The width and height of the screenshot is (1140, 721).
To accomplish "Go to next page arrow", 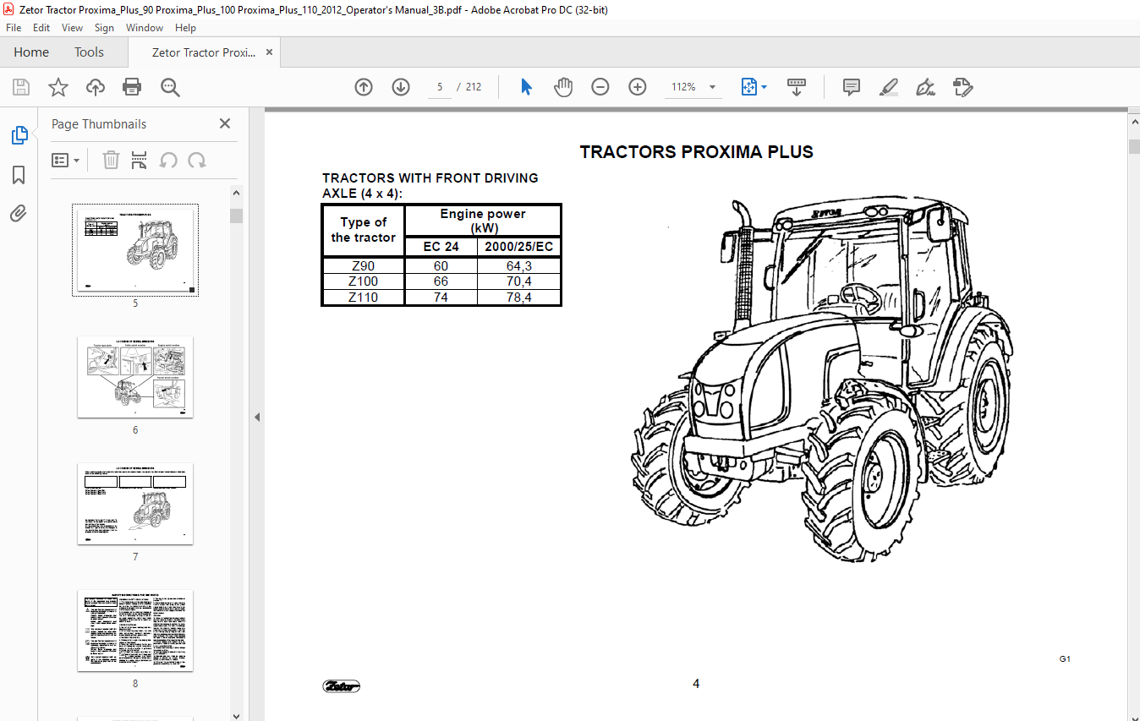I will (x=401, y=87).
